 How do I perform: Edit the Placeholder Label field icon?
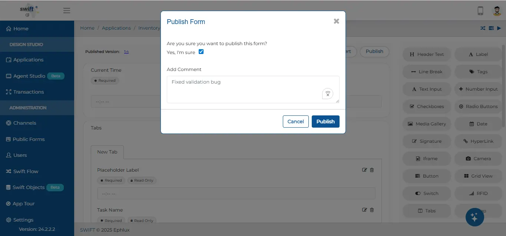(x=364, y=170)
